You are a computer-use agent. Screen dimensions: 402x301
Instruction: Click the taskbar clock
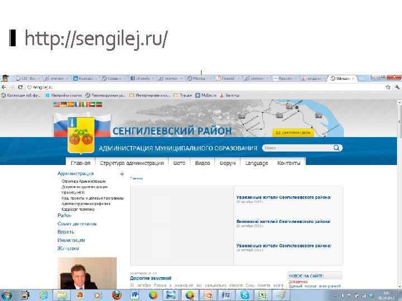click(386, 296)
